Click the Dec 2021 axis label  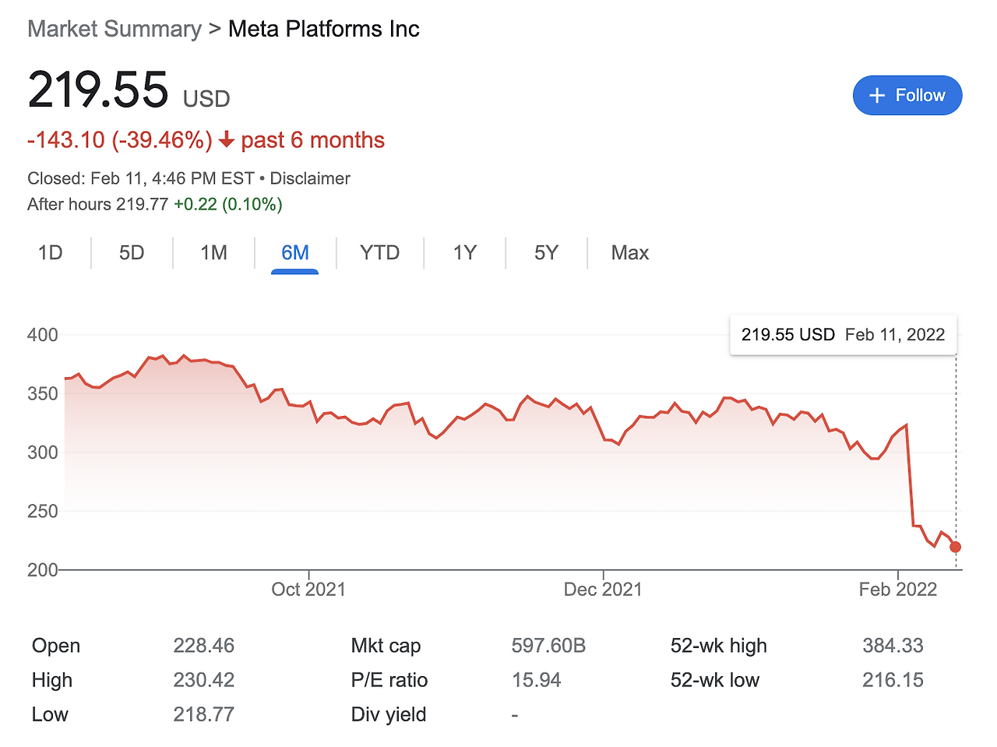click(603, 589)
